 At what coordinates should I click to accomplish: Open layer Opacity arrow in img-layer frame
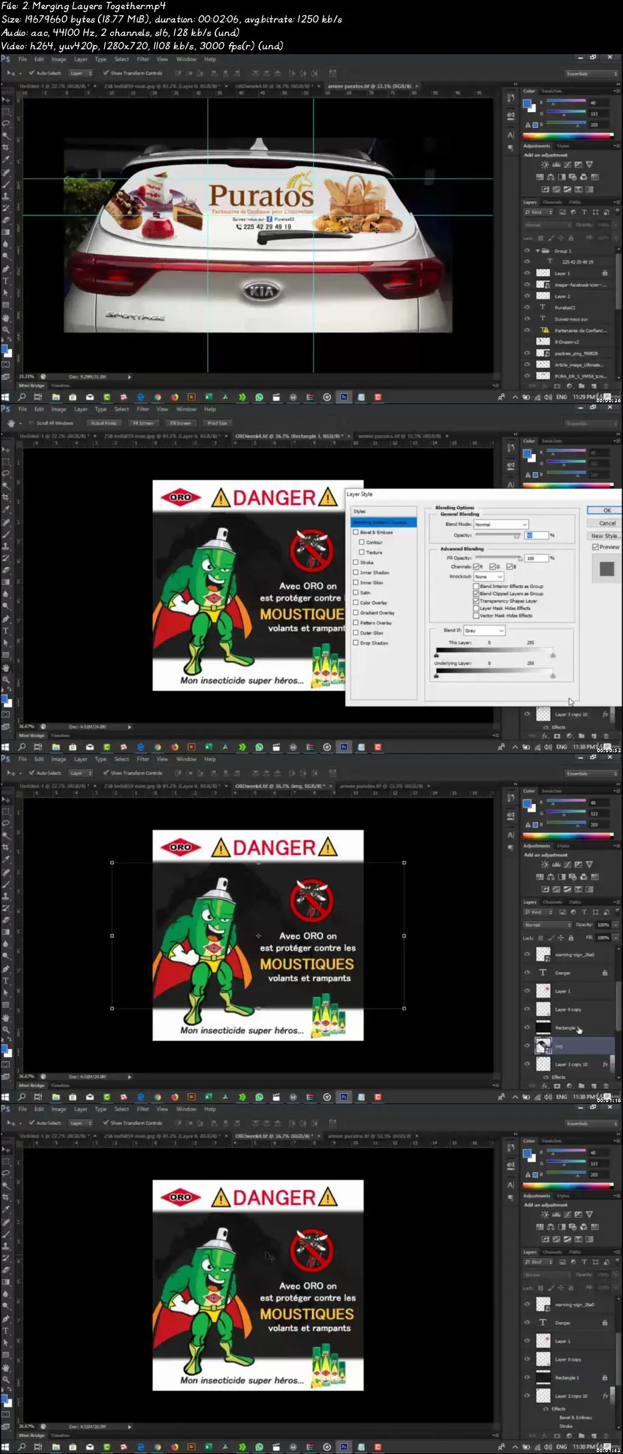pos(616,925)
